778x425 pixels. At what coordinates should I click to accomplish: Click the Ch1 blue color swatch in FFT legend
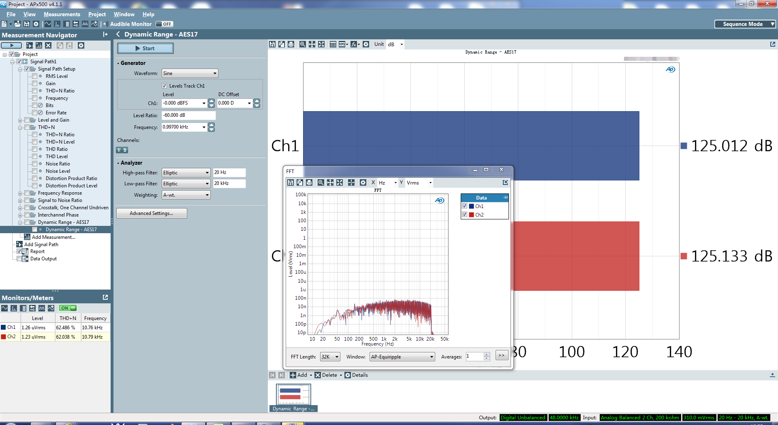tap(471, 206)
